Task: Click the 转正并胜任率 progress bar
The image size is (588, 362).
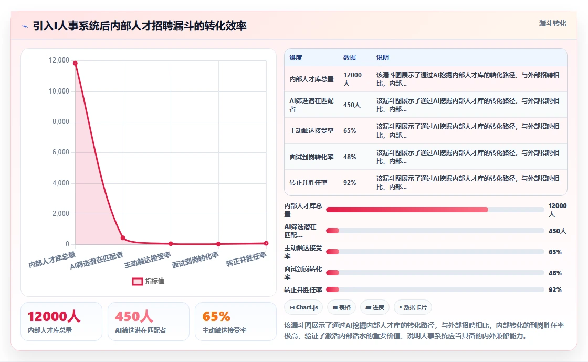Action: click(435, 289)
